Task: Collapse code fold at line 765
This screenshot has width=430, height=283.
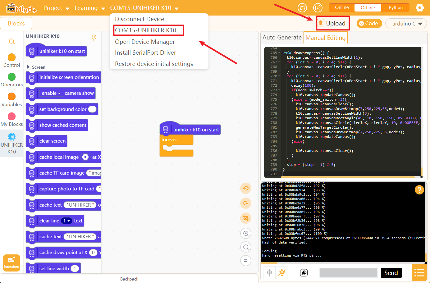Action: (279, 53)
